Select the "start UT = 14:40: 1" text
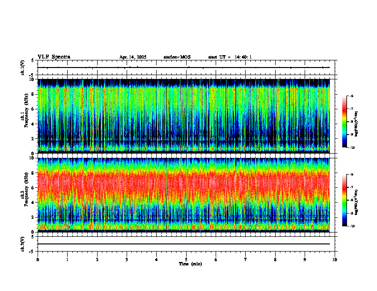The height and width of the screenshot is (291, 377). (x=230, y=57)
